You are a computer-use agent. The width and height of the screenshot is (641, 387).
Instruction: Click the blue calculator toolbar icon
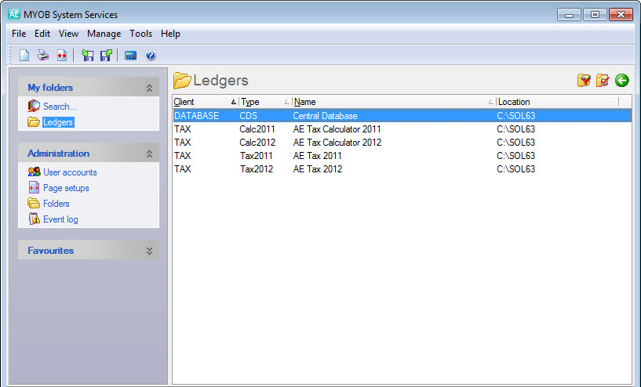(130, 56)
